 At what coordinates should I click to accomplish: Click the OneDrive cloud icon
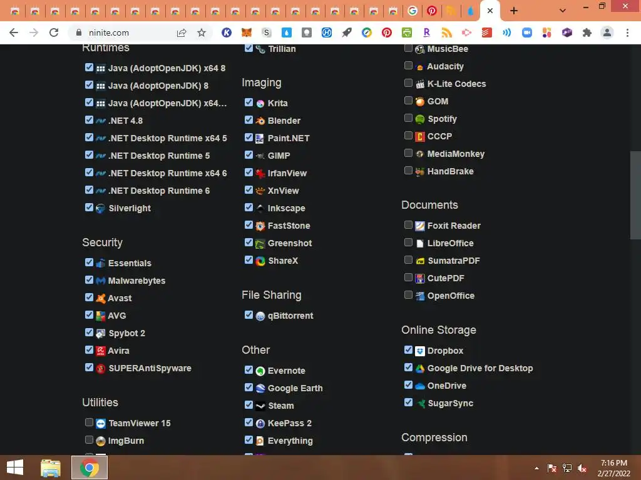(x=420, y=386)
